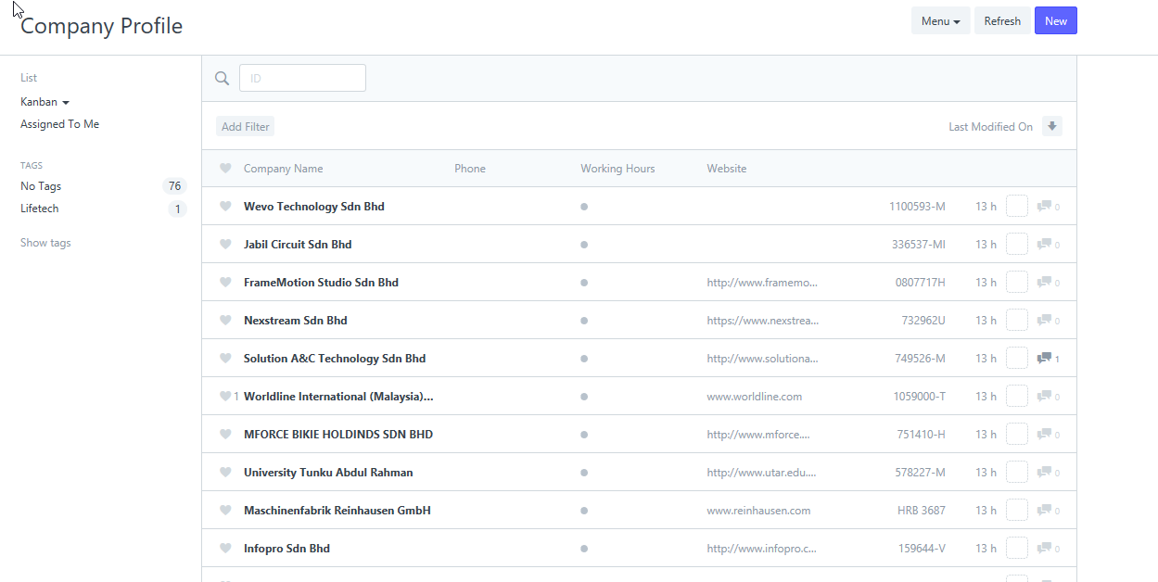The image size is (1158, 582).
Task: Open comments for Wevo Technology row
Action: coord(1048,207)
